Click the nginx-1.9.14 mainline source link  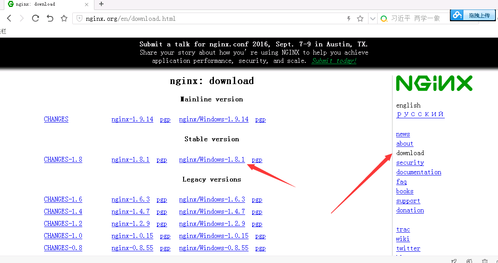(132, 119)
